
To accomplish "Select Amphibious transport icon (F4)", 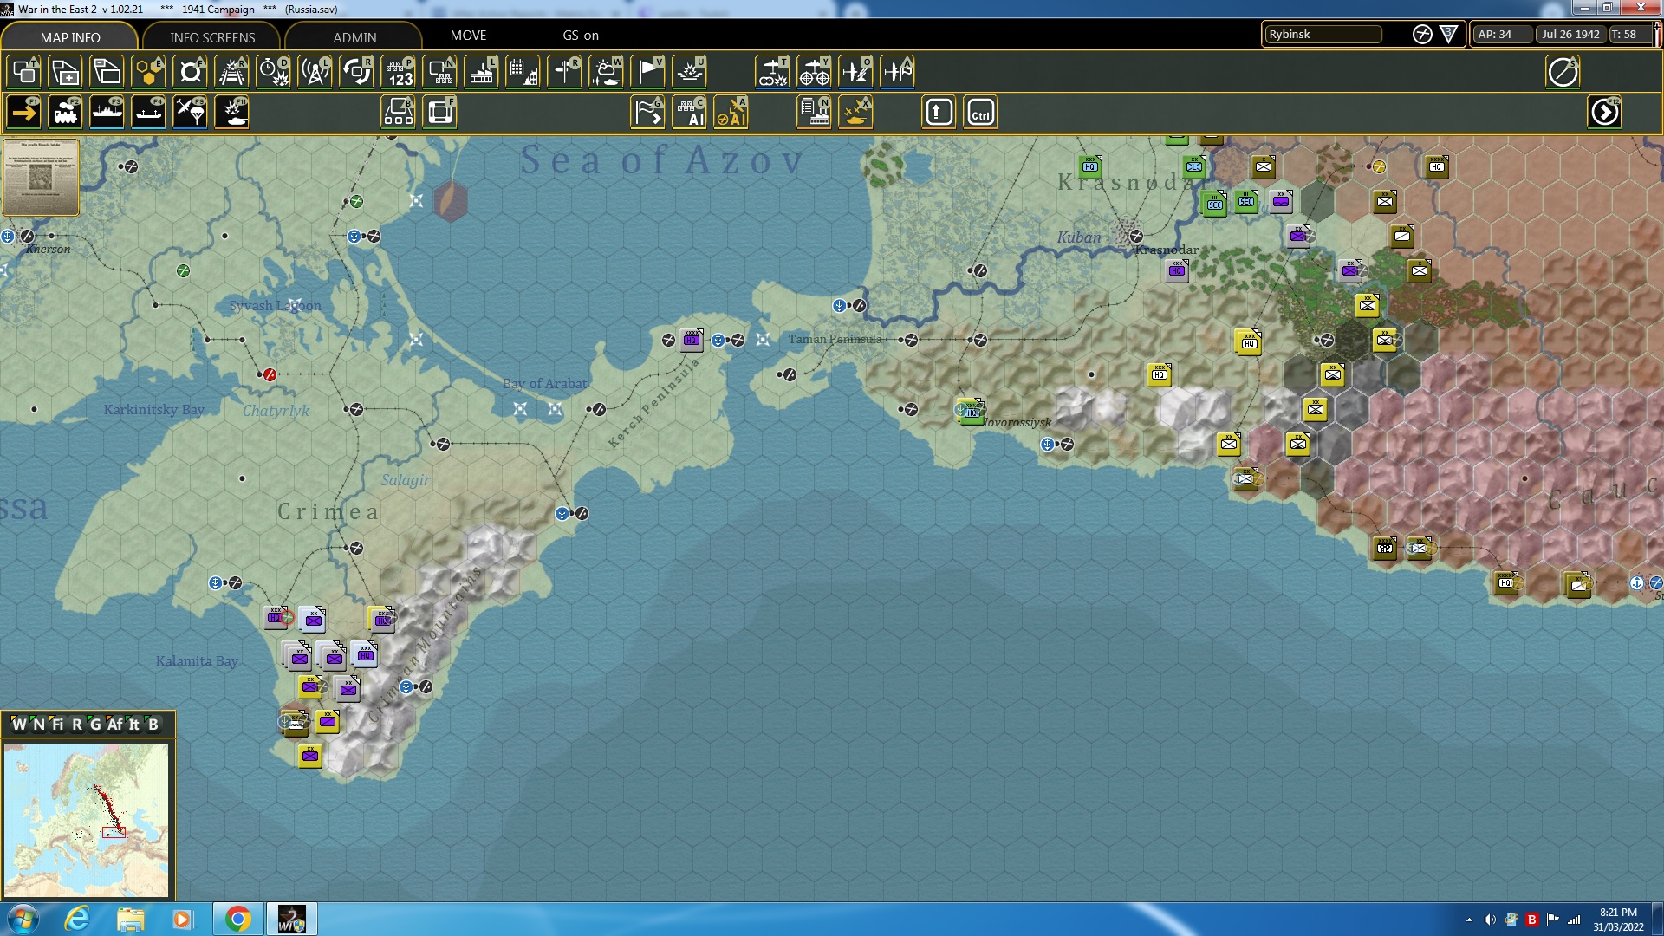I will pos(148,113).
